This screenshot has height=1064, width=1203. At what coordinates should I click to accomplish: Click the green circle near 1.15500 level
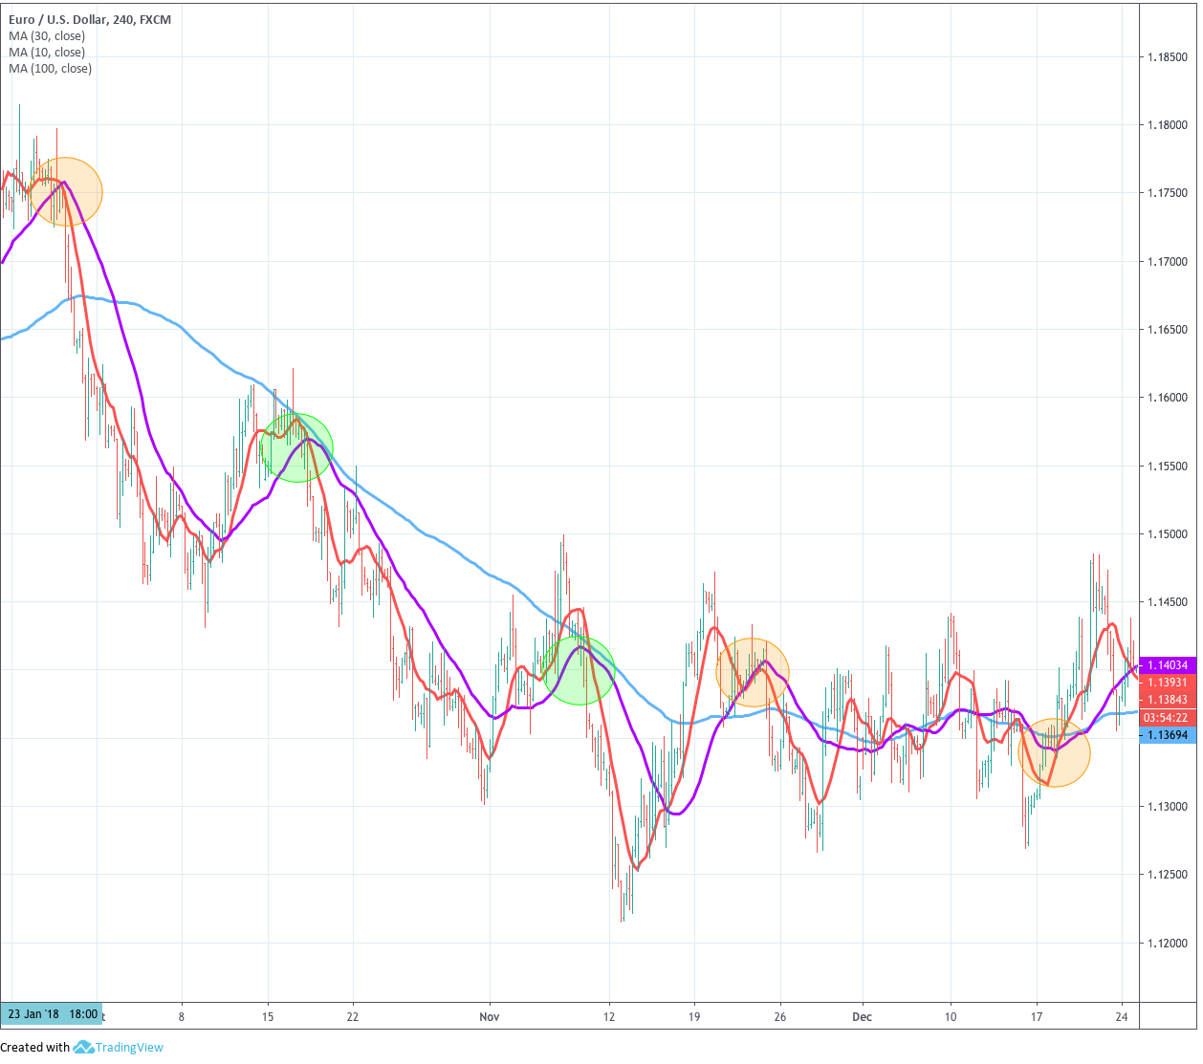point(296,447)
